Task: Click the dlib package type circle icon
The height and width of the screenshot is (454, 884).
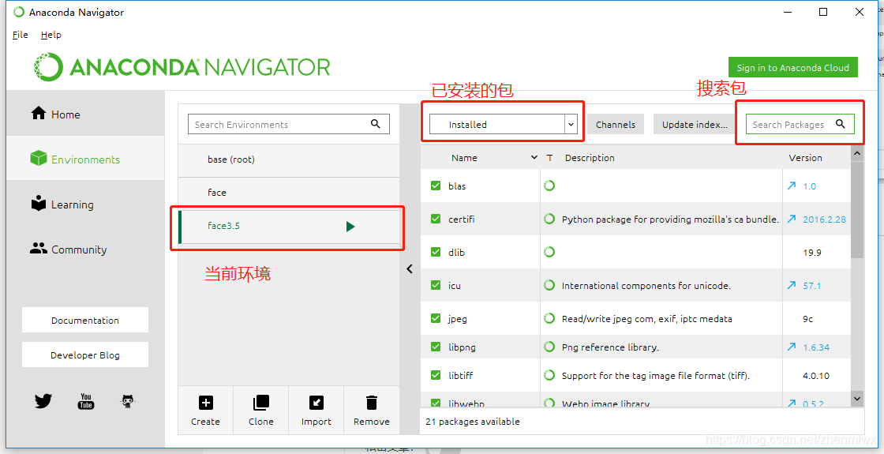Action: pyautogui.click(x=549, y=252)
